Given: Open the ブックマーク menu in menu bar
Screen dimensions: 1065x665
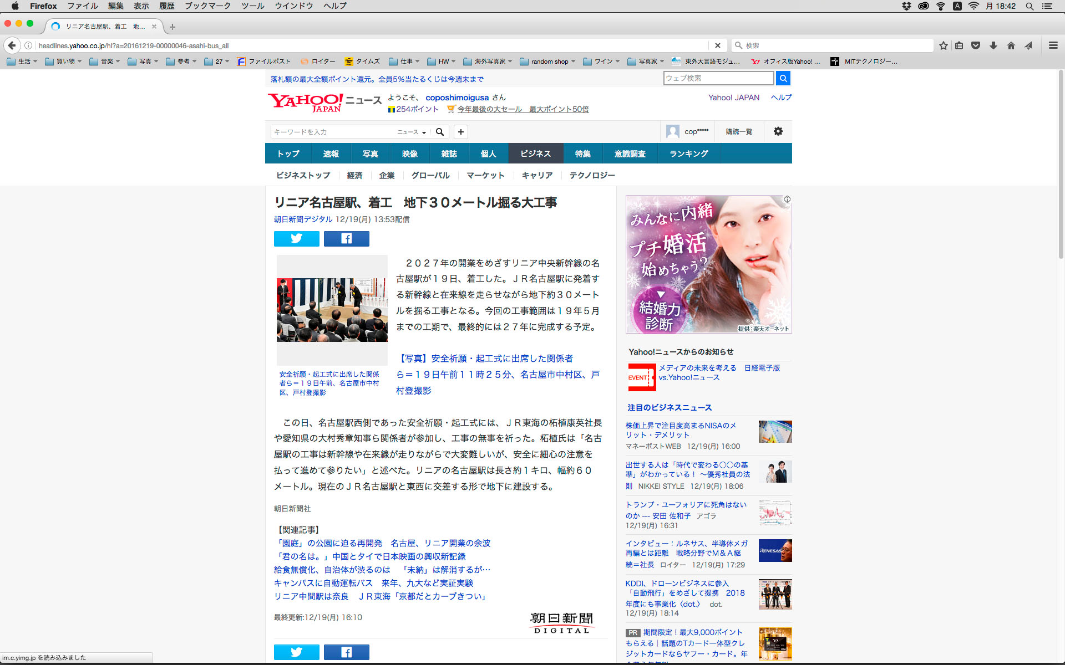Looking at the screenshot, I should [x=207, y=6].
